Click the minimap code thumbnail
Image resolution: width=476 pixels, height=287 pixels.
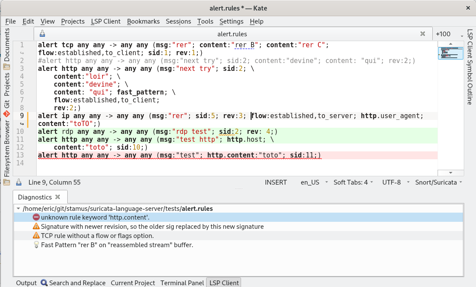click(451, 53)
